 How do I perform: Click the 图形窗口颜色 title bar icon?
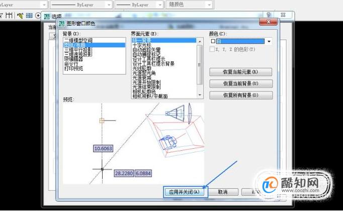click(62, 24)
